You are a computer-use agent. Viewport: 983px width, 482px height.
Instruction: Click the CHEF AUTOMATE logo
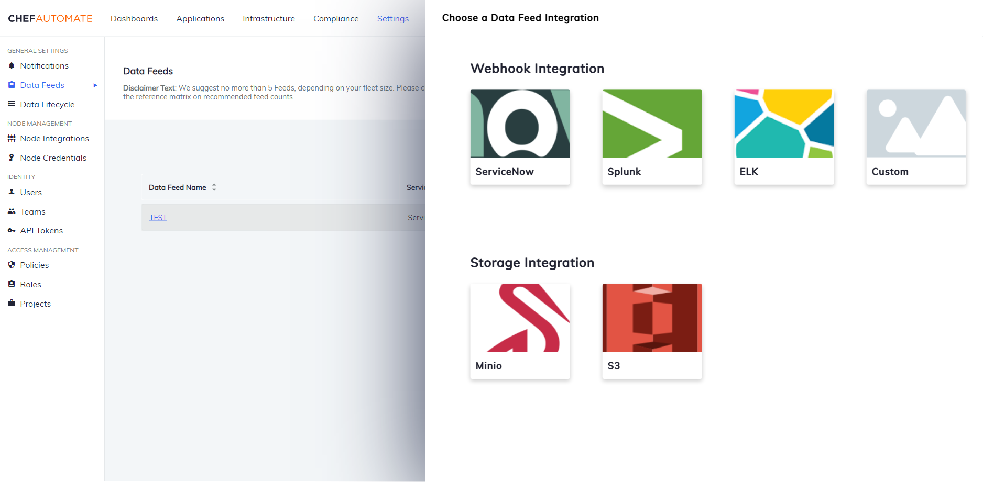tap(50, 18)
